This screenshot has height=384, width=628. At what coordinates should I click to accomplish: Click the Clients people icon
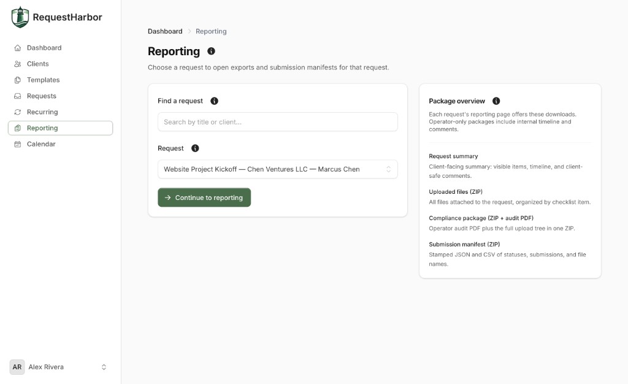pyautogui.click(x=18, y=64)
